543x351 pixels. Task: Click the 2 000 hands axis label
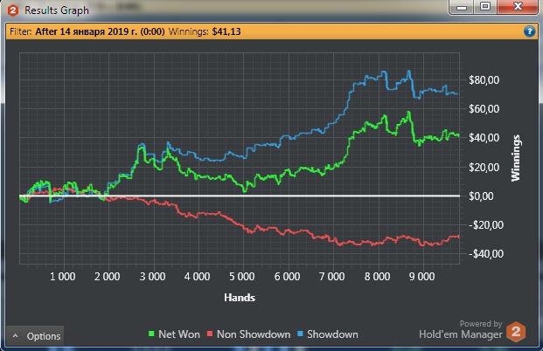108,277
